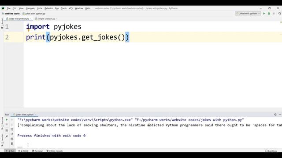The image size is (282, 158).
Task: Click the 'website codes' breadcrumb
Action: click(x=11, y=14)
